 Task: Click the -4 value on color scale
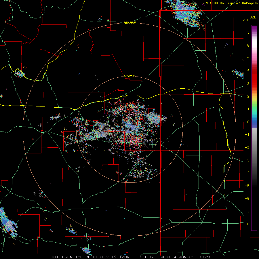(247, 173)
